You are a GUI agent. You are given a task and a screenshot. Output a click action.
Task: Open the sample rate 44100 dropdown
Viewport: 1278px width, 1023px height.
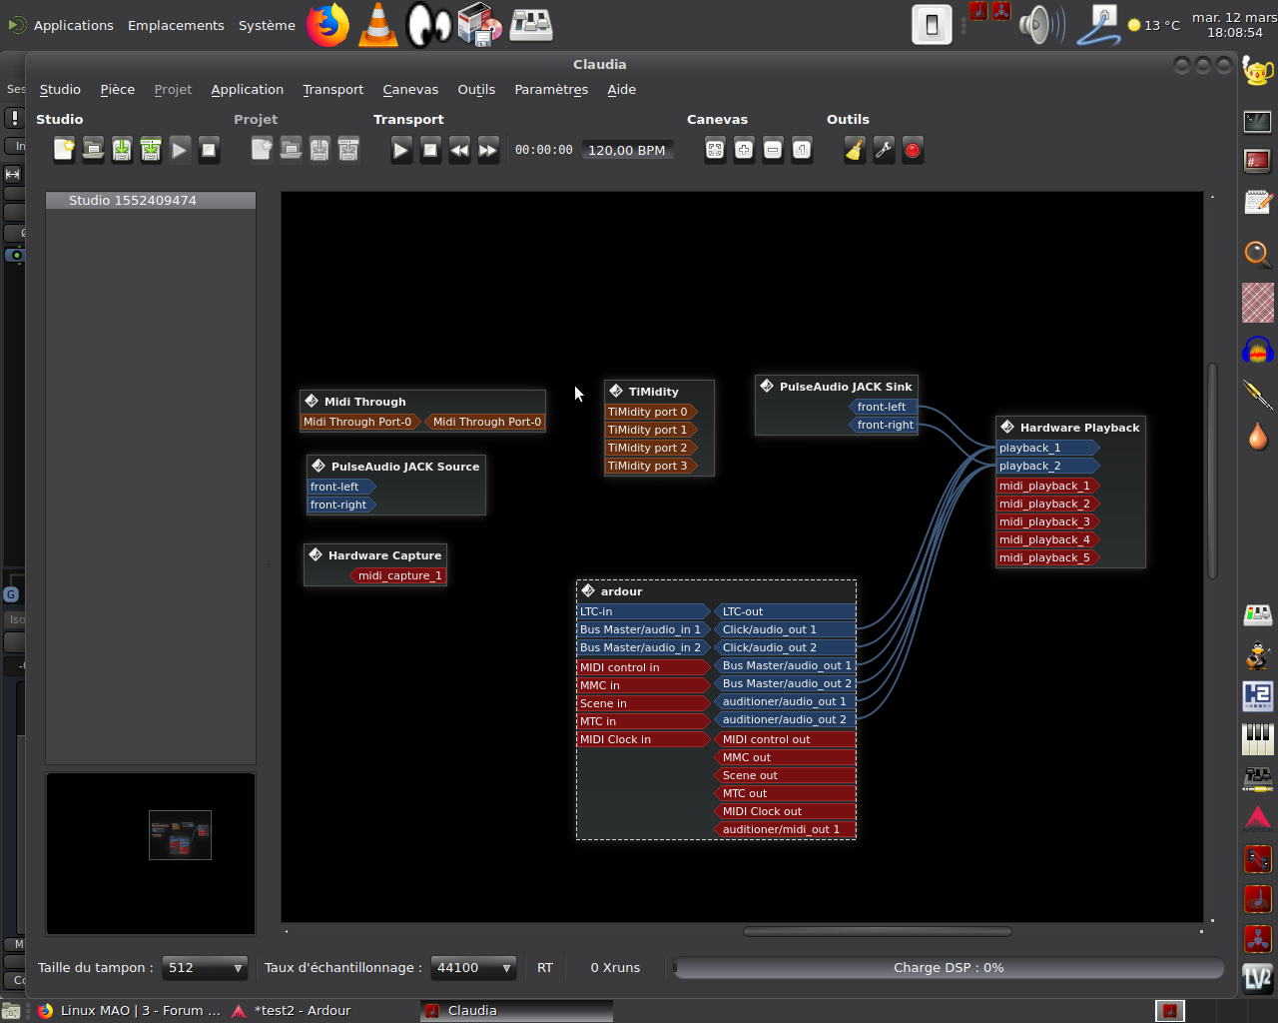(x=473, y=968)
